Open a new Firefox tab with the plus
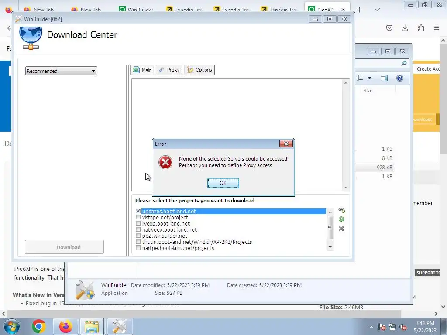 pyautogui.click(x=360, y=10)
